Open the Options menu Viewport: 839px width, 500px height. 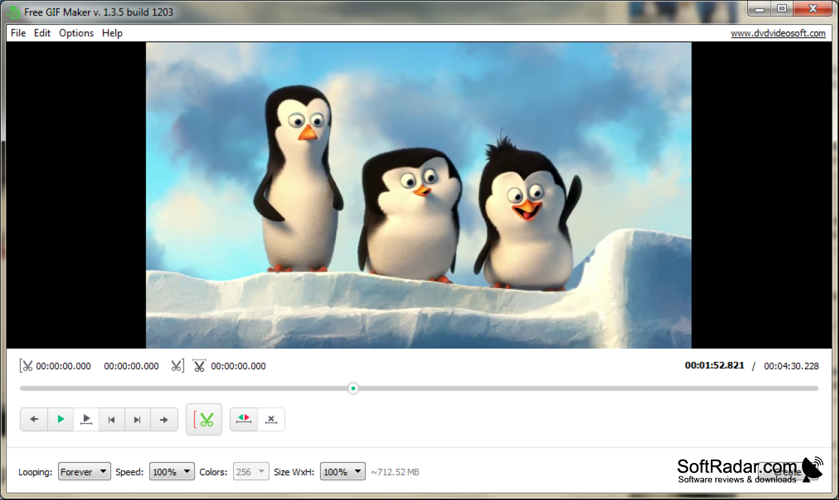[x=76, y=33]
